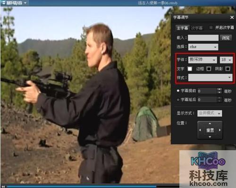Viewport: 236px width, 188px height.
Task: Click the blue playback progress bar
Action: point(82,187)
